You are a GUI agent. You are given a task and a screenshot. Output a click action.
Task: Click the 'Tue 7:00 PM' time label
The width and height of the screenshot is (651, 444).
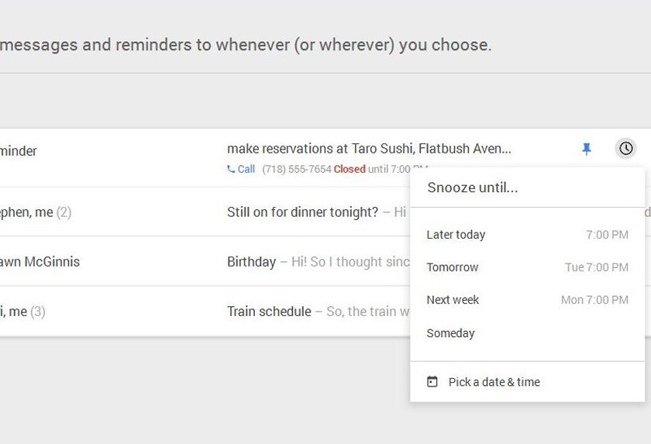point(597,267)
